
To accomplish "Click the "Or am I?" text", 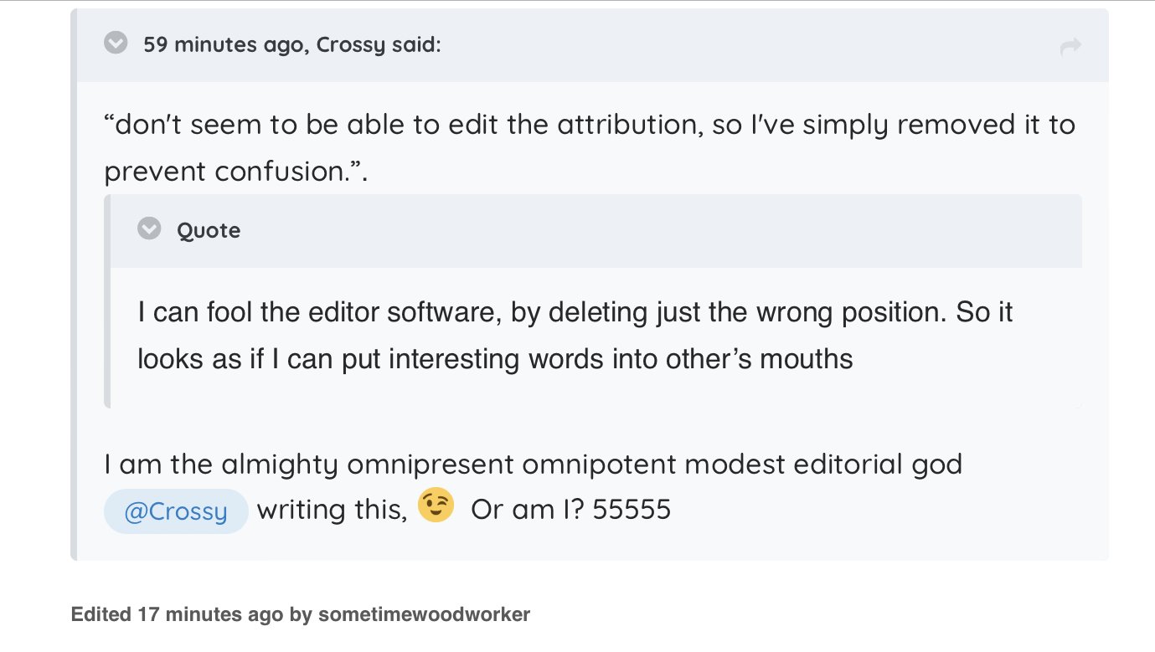I will click(x=528, y=510).
